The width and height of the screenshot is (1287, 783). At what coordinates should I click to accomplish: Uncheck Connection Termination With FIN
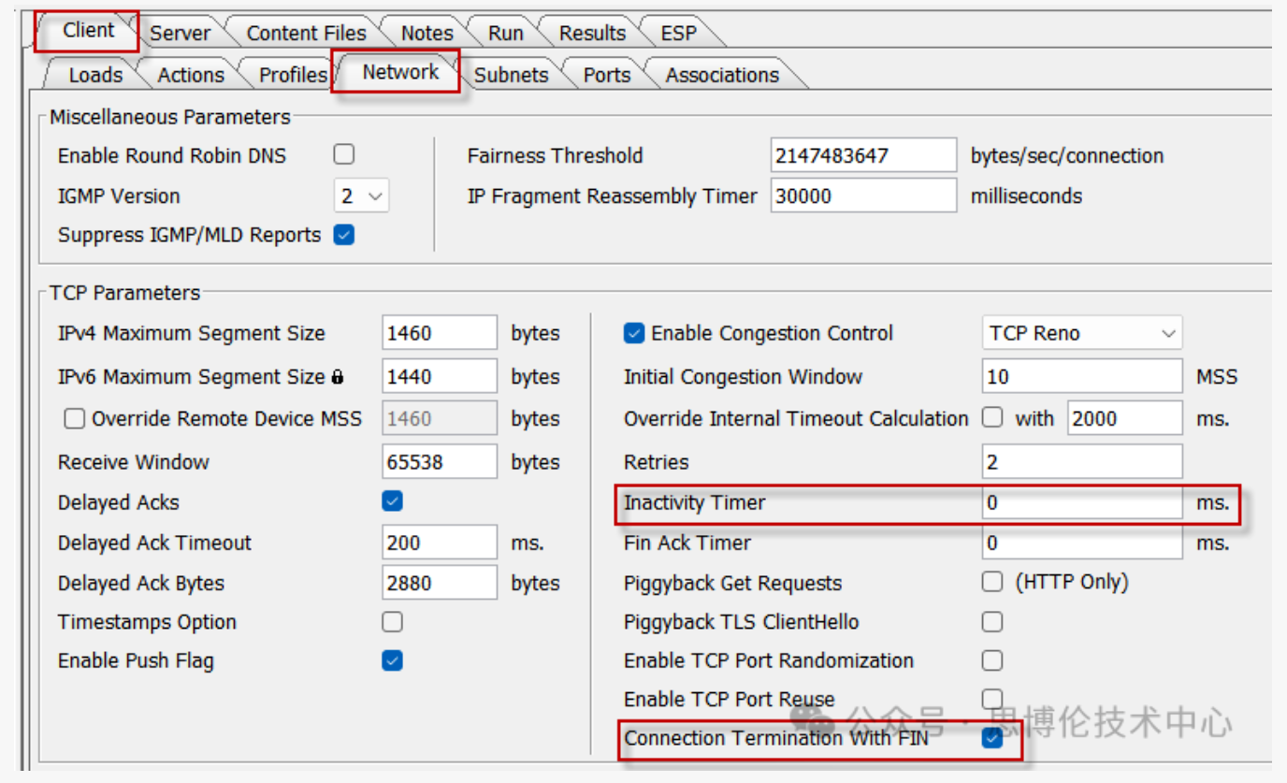[992, 738]
